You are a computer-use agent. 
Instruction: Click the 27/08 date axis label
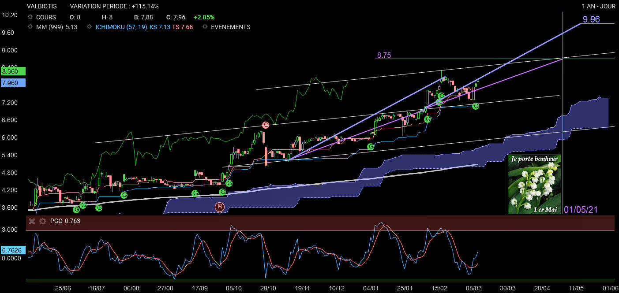point(165,288)
